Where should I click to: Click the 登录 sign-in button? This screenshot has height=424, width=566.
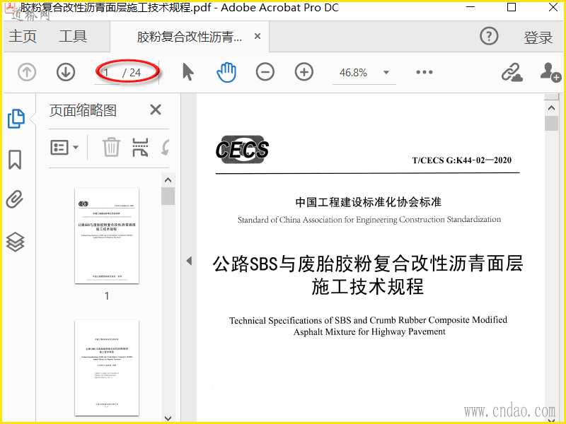(538, 37)
